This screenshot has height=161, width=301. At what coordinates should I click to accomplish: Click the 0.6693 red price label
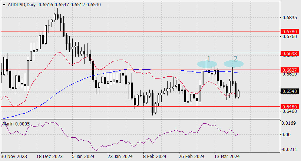click(x=290, y=53)
